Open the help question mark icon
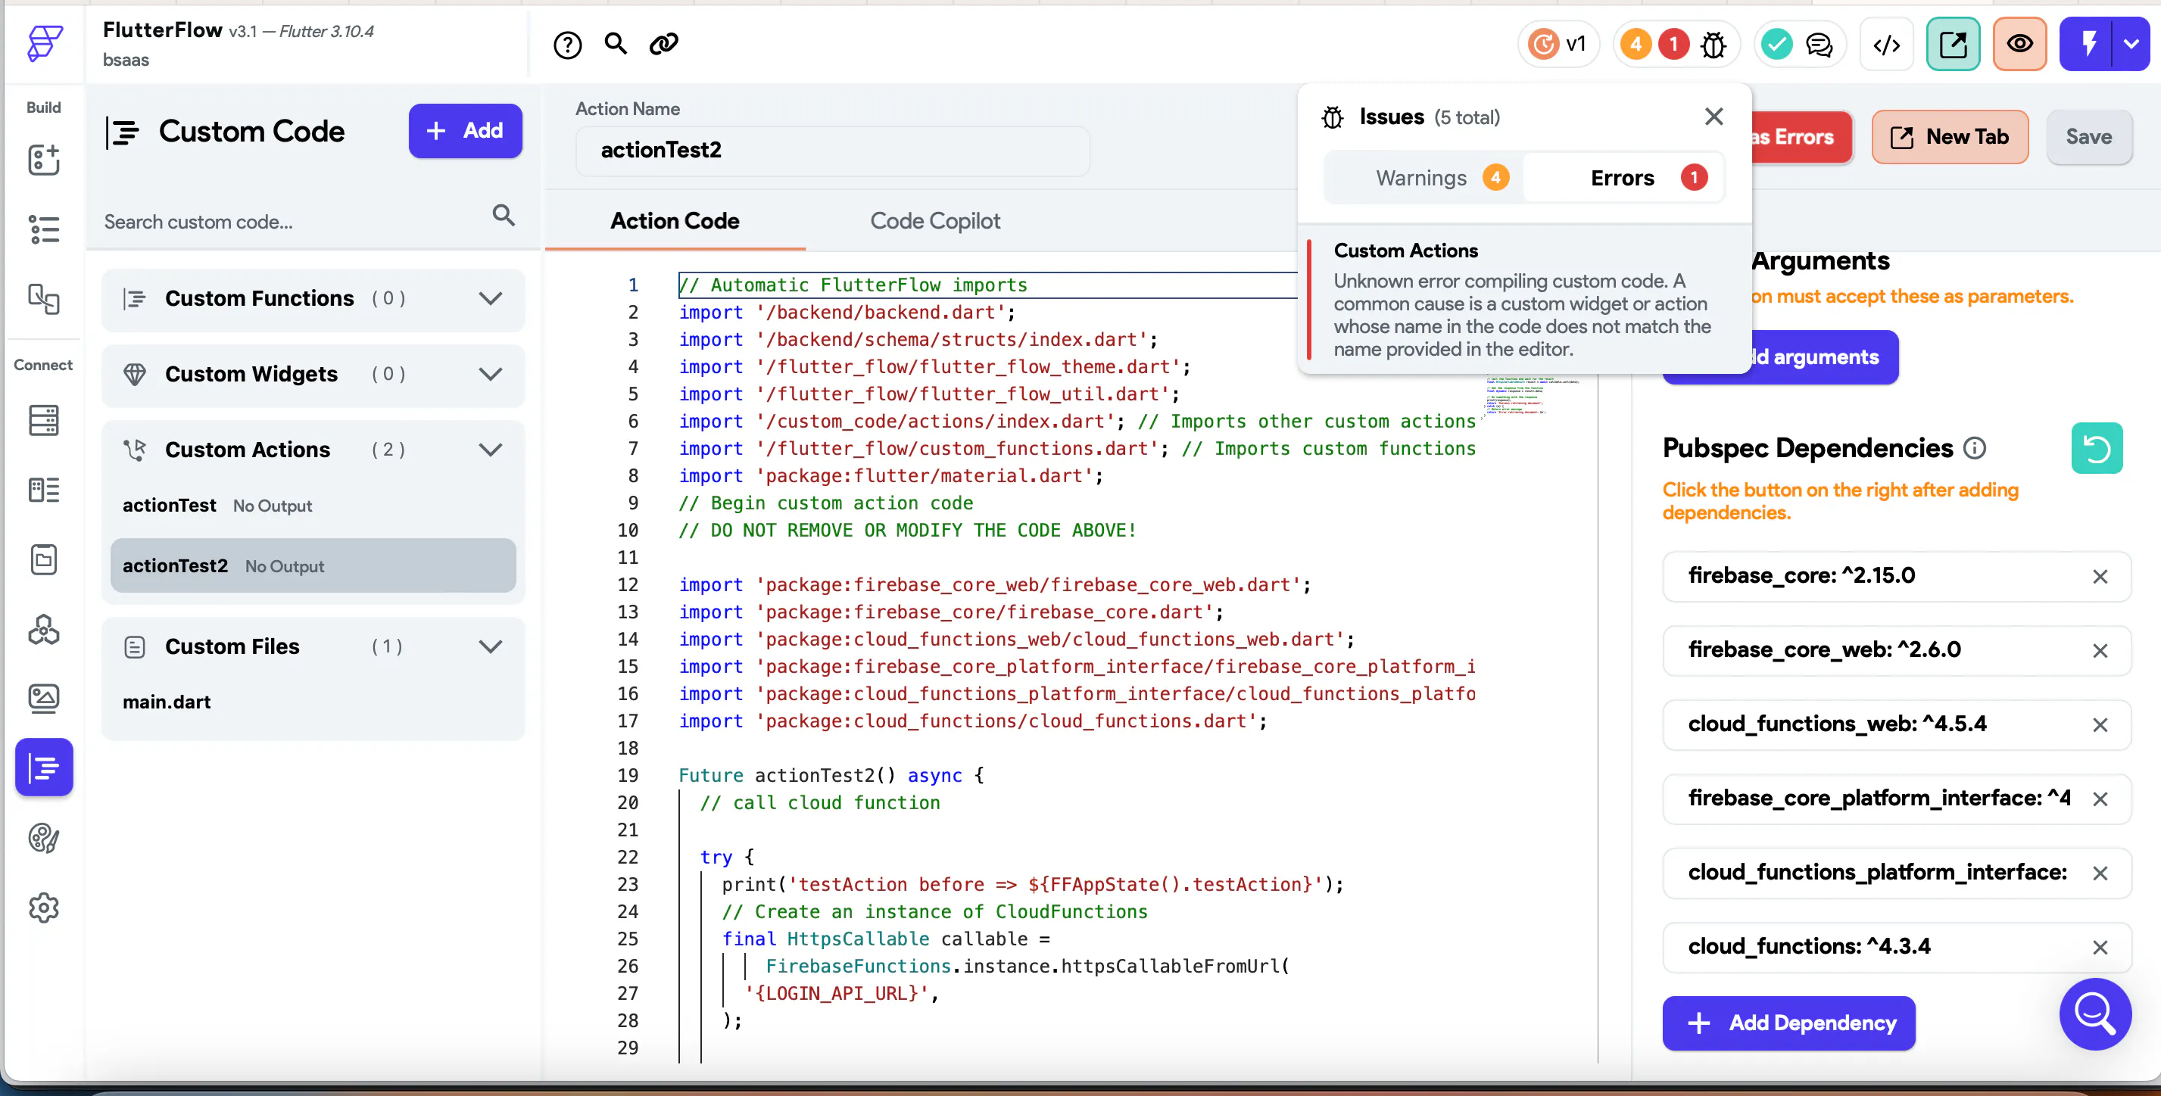The height and width of the screenshot is (1096, 2161). coord(568,45)
